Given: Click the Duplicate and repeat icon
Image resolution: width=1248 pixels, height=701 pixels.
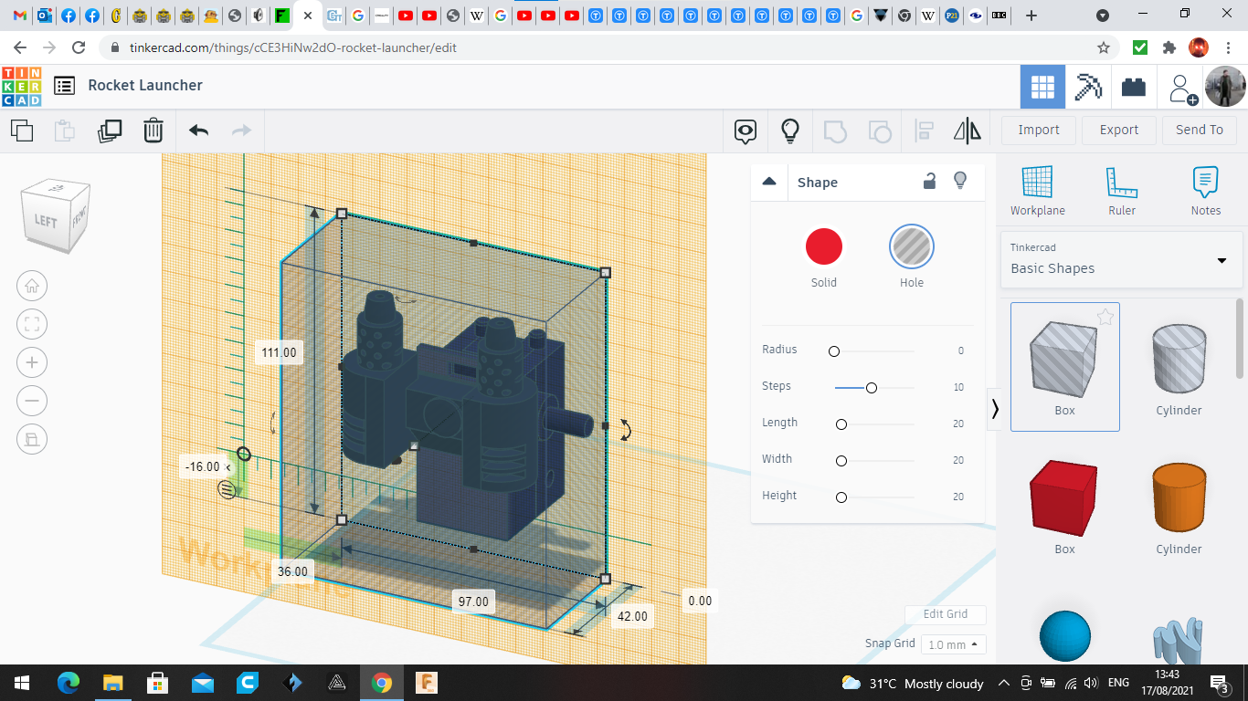Looking at the screenshot, I should click(x=110, y=131).
